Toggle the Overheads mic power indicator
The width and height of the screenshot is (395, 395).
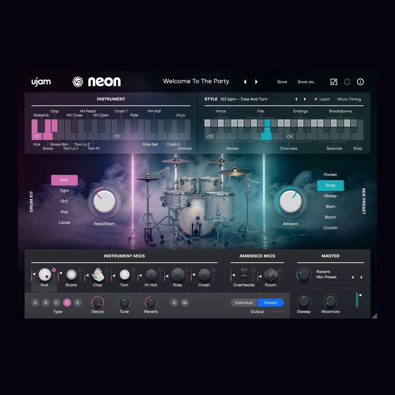(253, 270)
